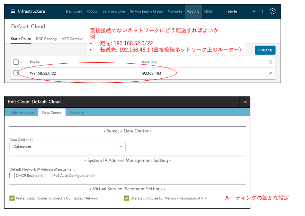Open the Service Engine Group menu item
Viewport: 305px width, 216px height.
[x=146, y=11]
